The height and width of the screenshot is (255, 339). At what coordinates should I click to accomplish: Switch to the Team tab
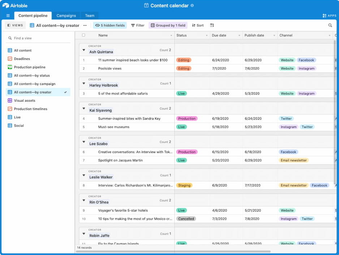tap(89, 16)
